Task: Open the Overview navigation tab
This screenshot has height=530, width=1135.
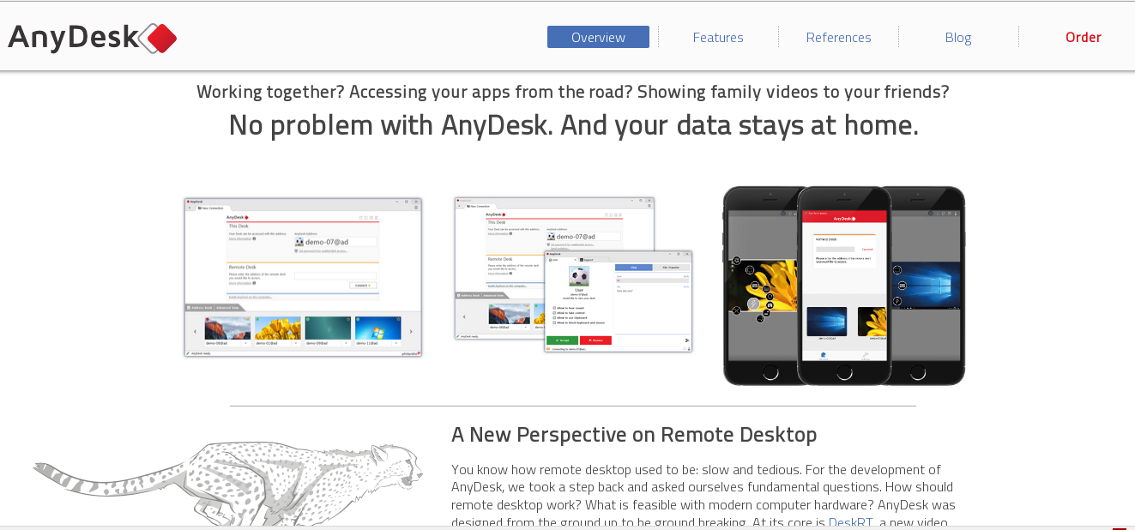Action: (598, 37)
